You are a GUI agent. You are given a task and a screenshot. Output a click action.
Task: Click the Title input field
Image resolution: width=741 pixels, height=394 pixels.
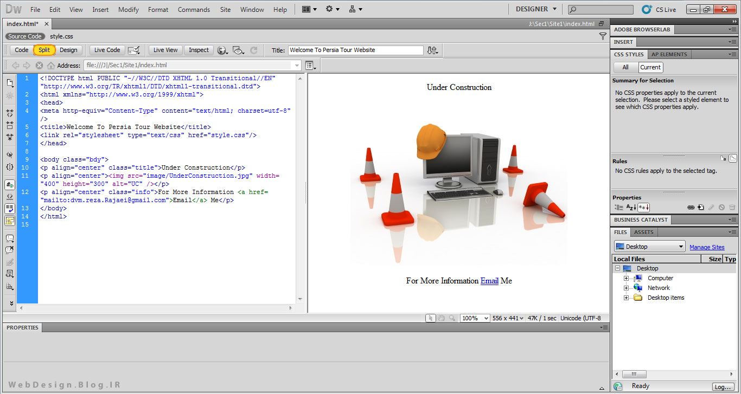(x=355, y=50)
